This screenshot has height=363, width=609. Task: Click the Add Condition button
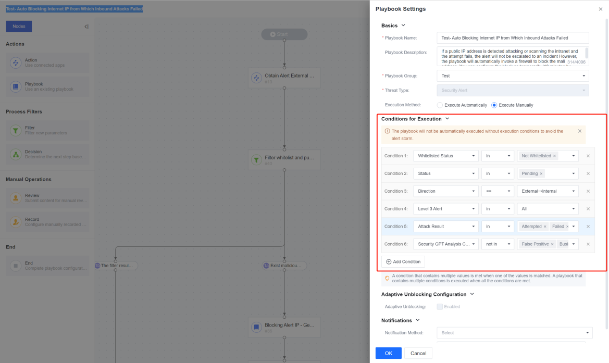click(x=403, y=261)
